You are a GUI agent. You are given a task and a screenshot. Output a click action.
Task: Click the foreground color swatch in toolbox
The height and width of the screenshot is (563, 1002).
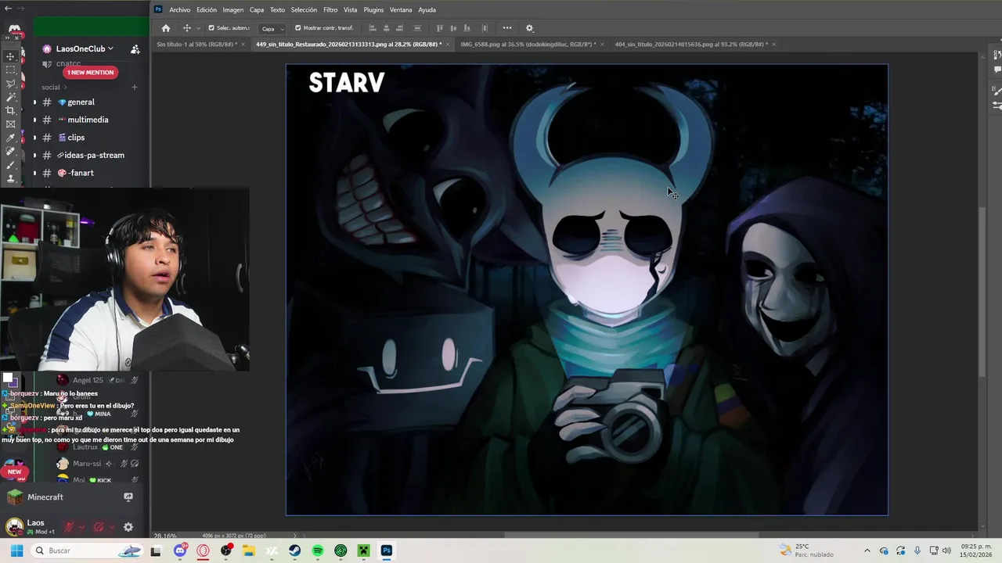[x=8, y=379]
